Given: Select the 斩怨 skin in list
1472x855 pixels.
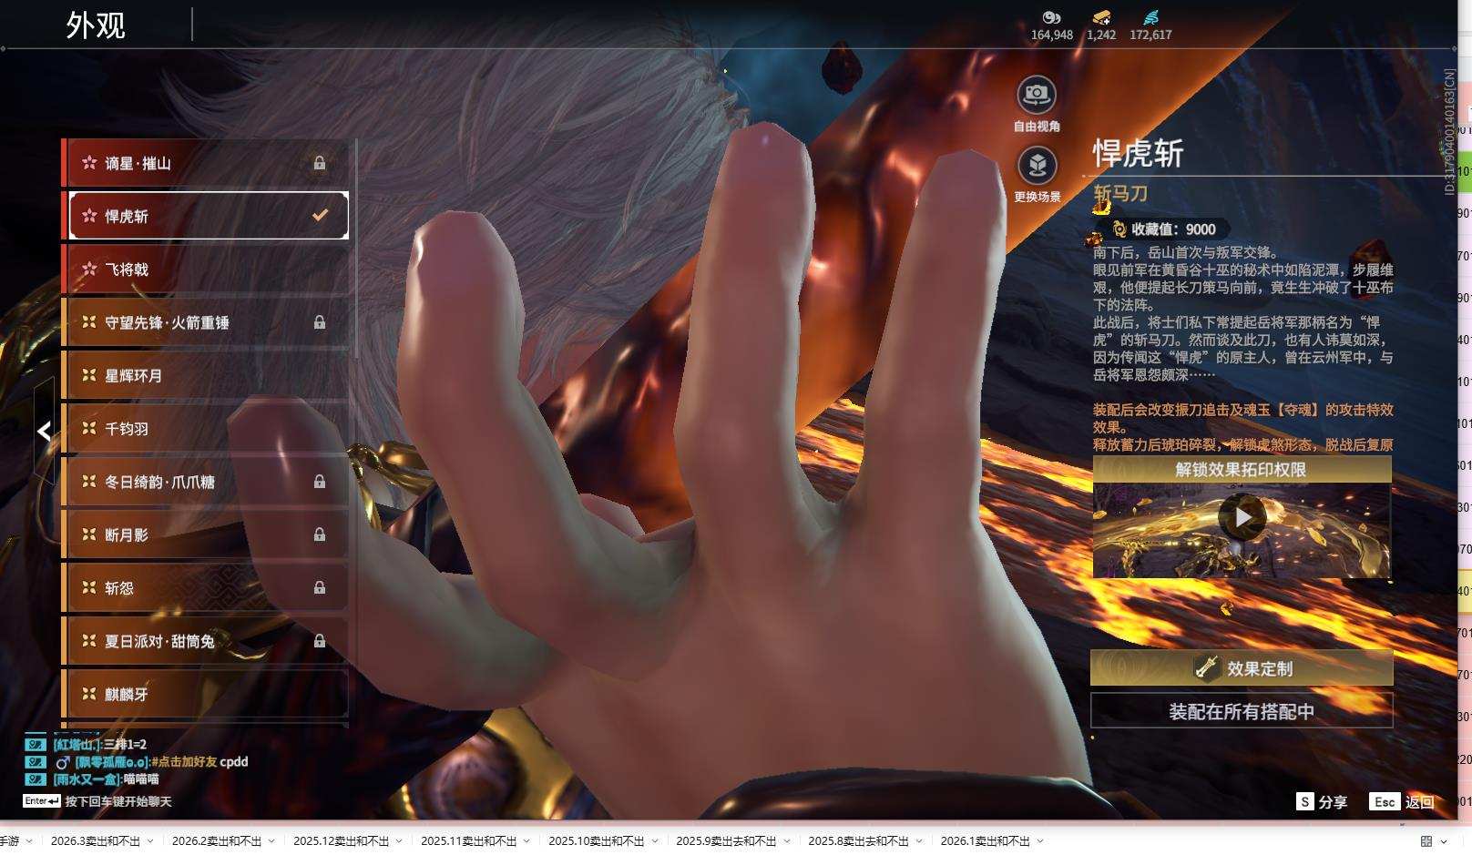Looking at the screenshot, I should pos(207,588).
